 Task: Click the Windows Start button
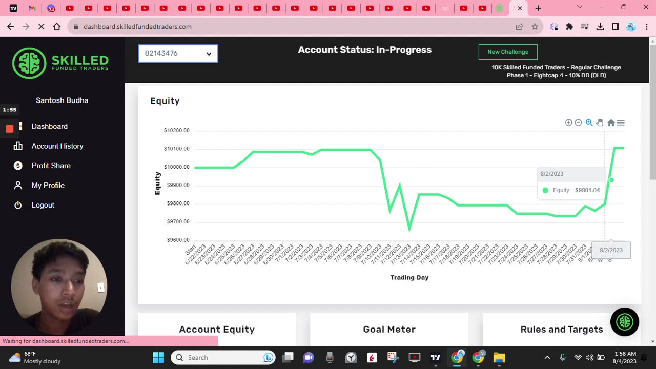tap(158, 357)
